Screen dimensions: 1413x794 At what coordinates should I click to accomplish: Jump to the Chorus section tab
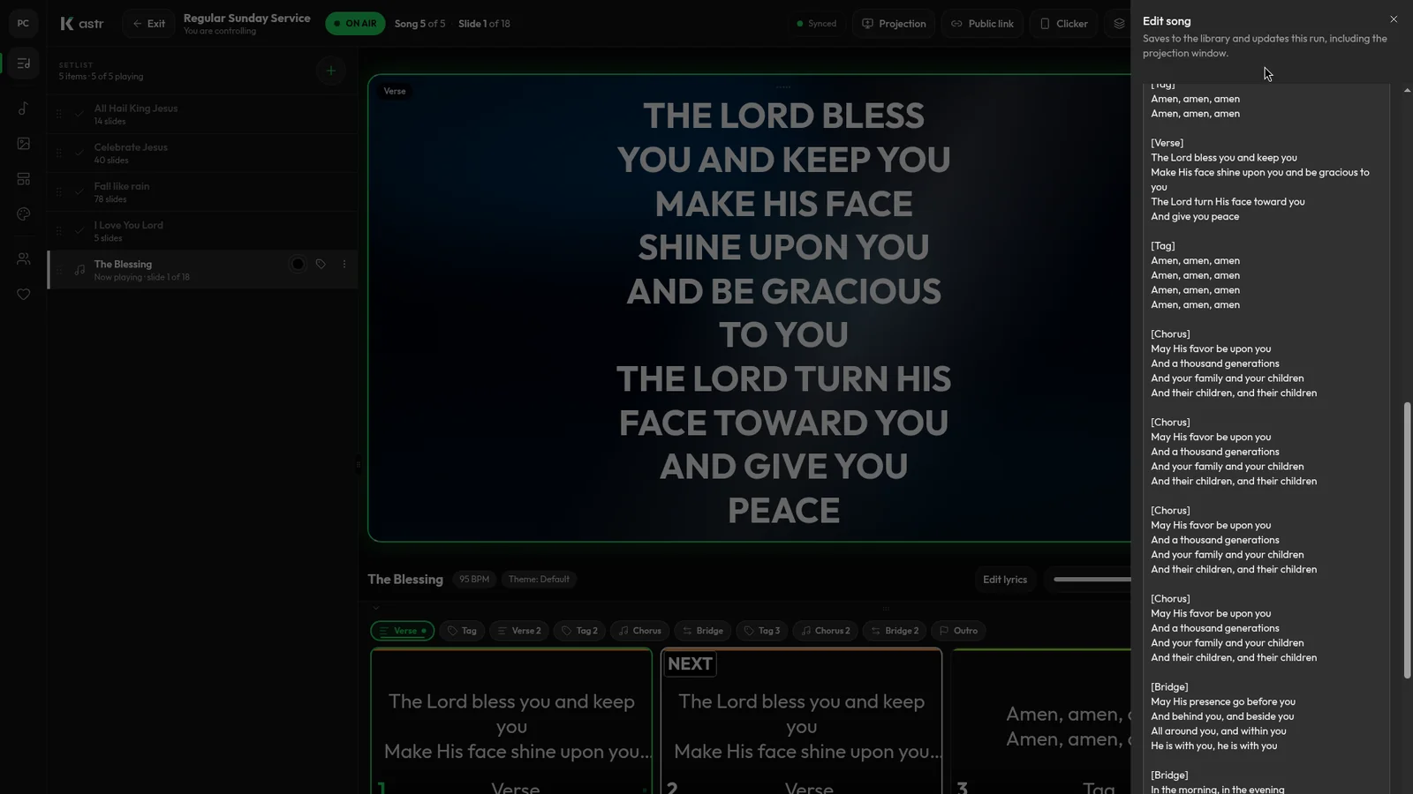639,631
